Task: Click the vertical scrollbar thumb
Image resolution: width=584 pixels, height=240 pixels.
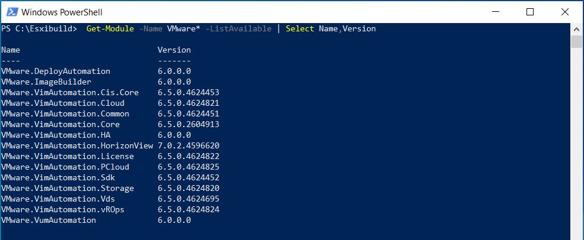Action: (576, 41)
